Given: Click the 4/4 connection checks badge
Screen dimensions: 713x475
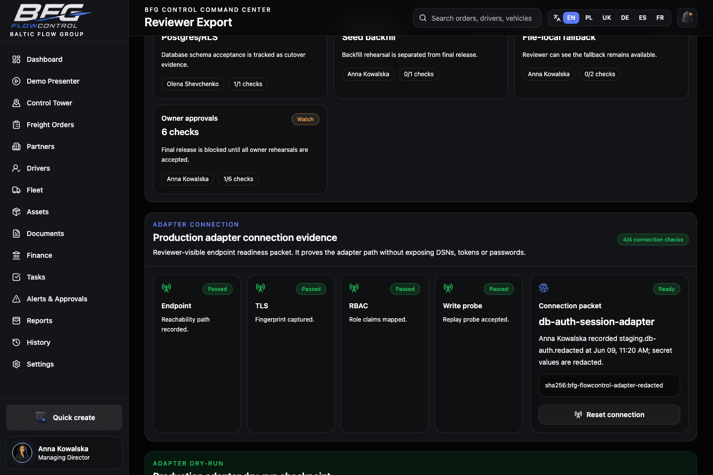Looking at the screenshot, I should point(653,239).
